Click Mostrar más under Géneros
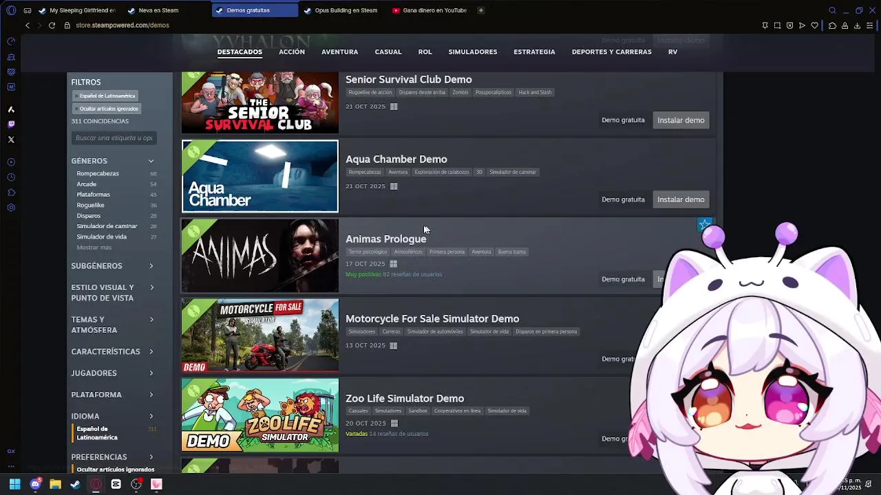881x495 pixels. point(94,247)
